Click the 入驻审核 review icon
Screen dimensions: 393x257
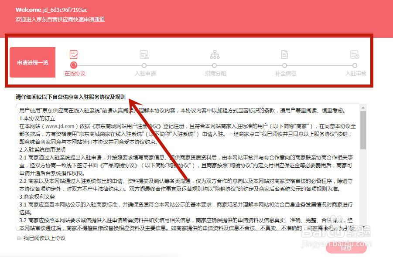[355, 54]
